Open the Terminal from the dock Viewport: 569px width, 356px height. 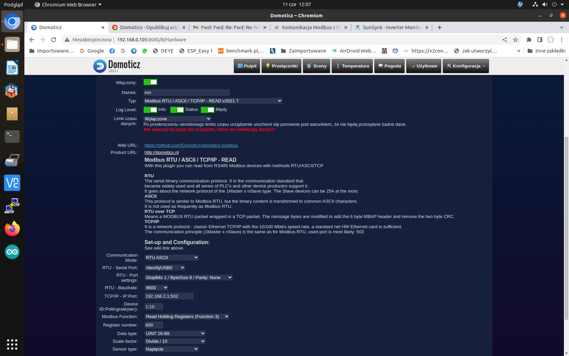[12, 137]
